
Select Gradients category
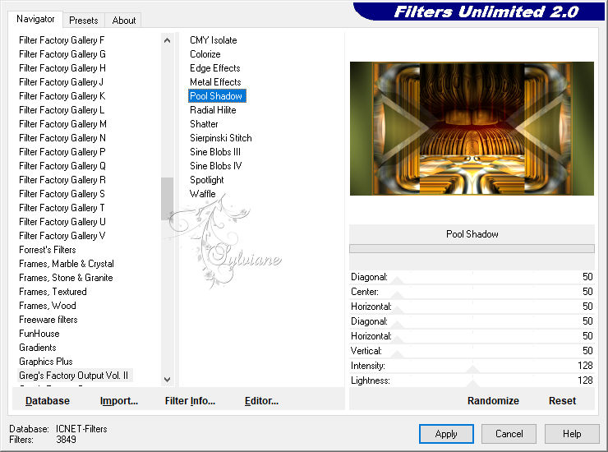click(x=38, y=348)
